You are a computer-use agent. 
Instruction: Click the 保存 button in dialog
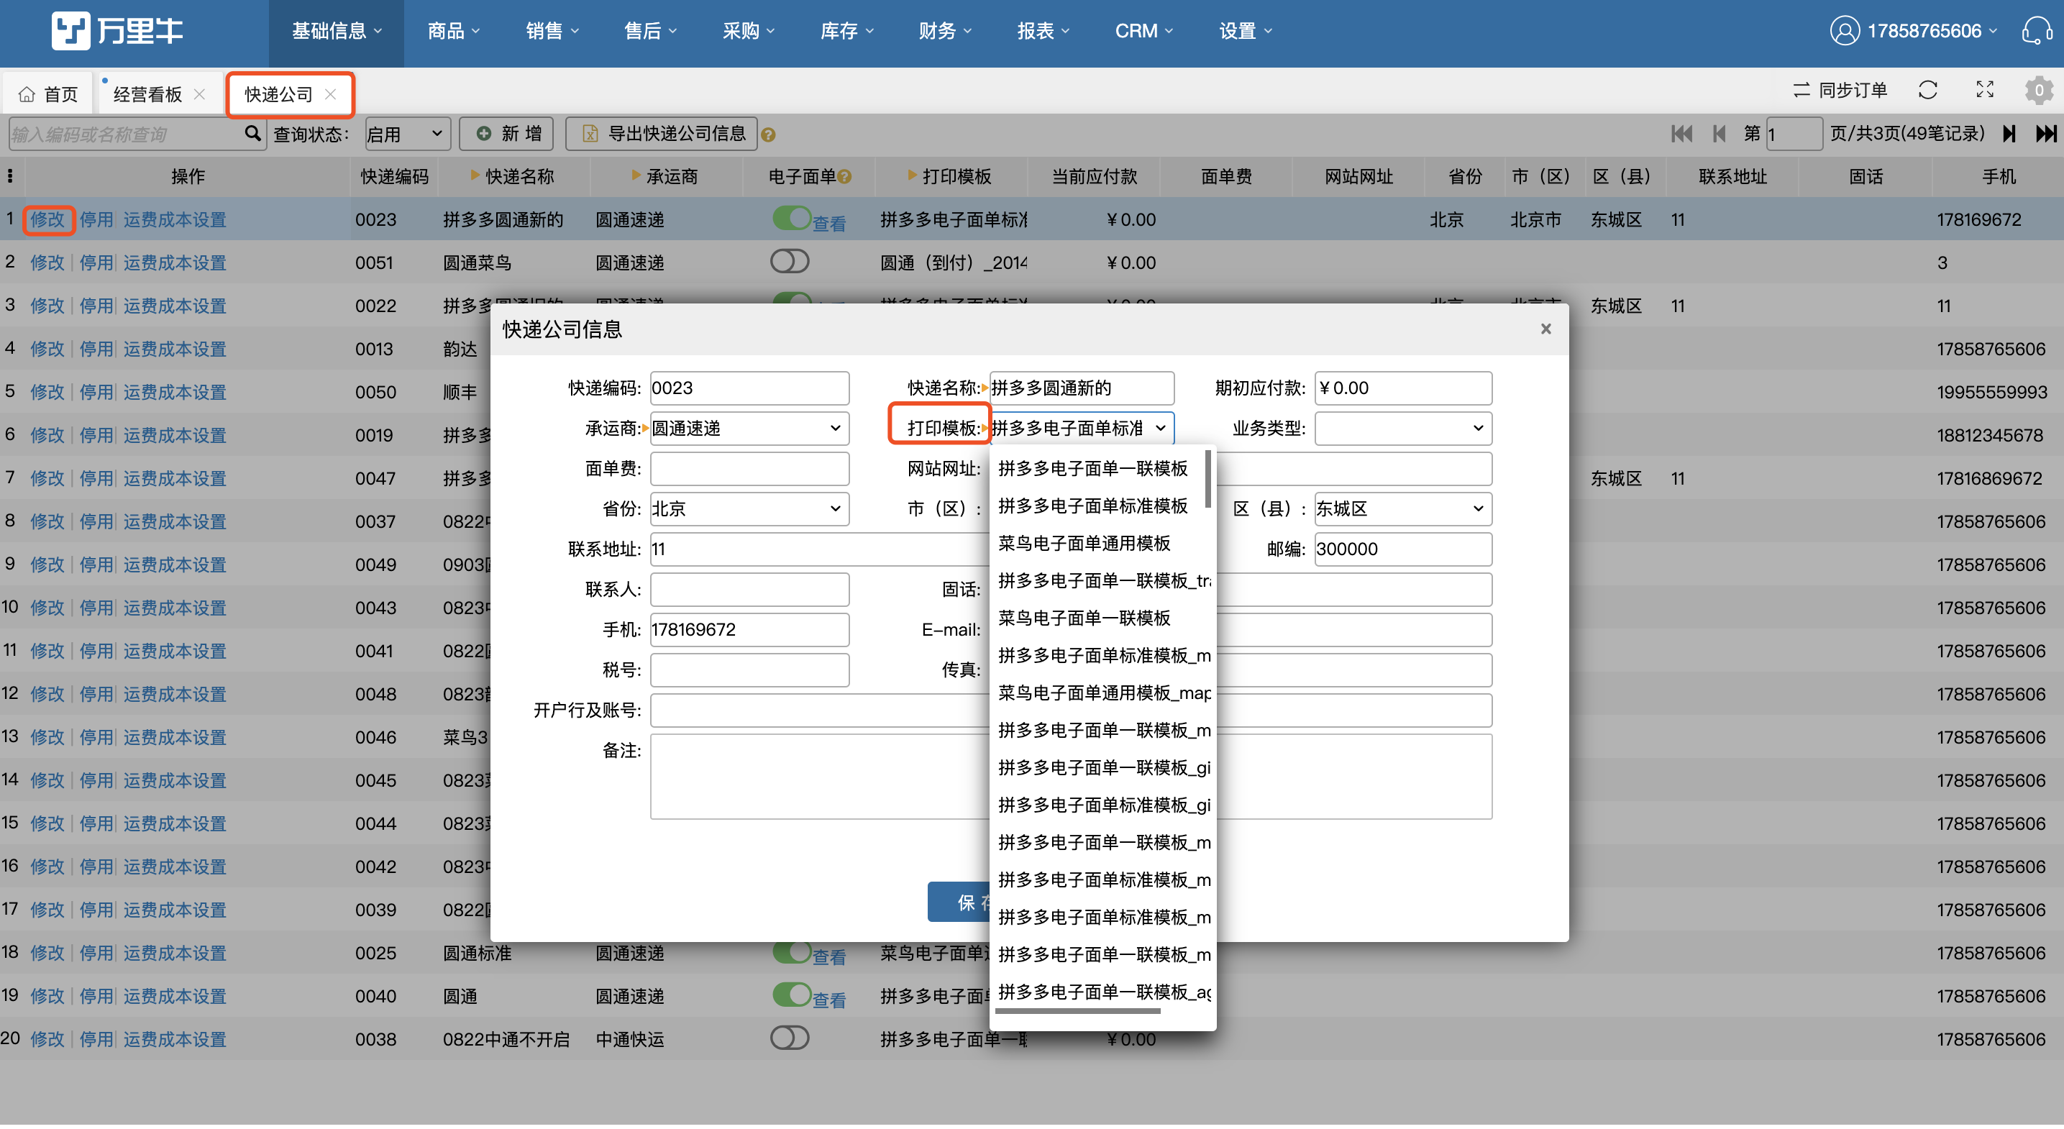coord(959,902)
